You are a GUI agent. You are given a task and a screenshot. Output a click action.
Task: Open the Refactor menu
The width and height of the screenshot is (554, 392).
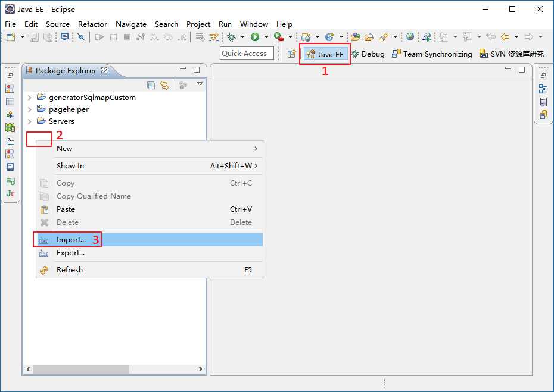(92, 24)
